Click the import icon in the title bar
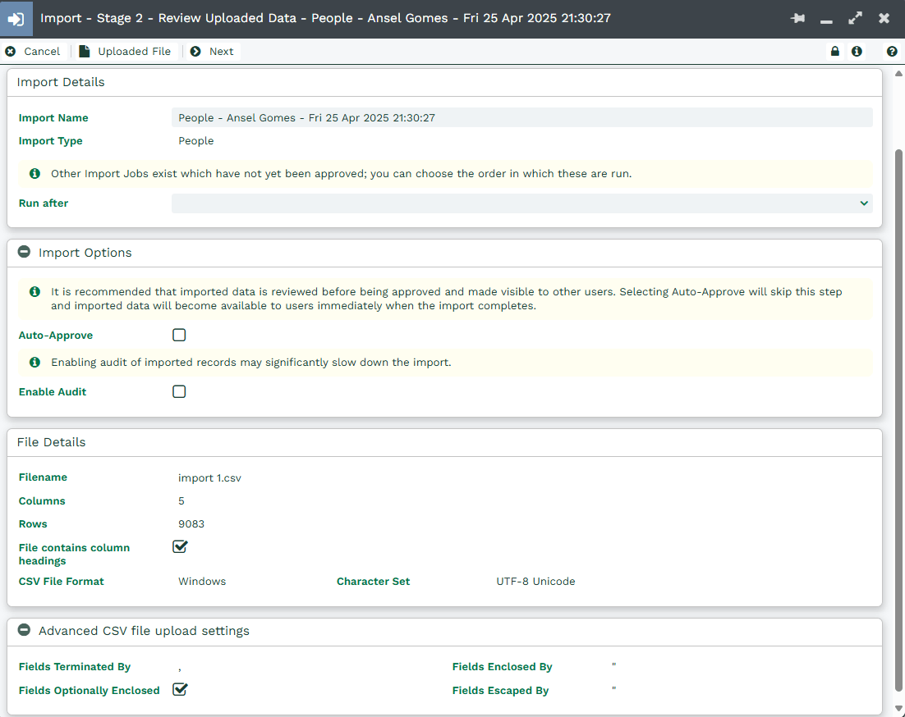 tap(16, 18)
